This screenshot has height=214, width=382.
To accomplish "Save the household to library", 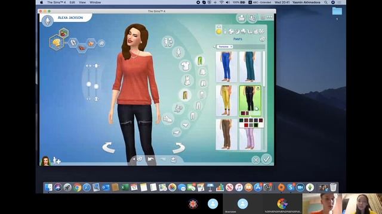I will point(241,18).
